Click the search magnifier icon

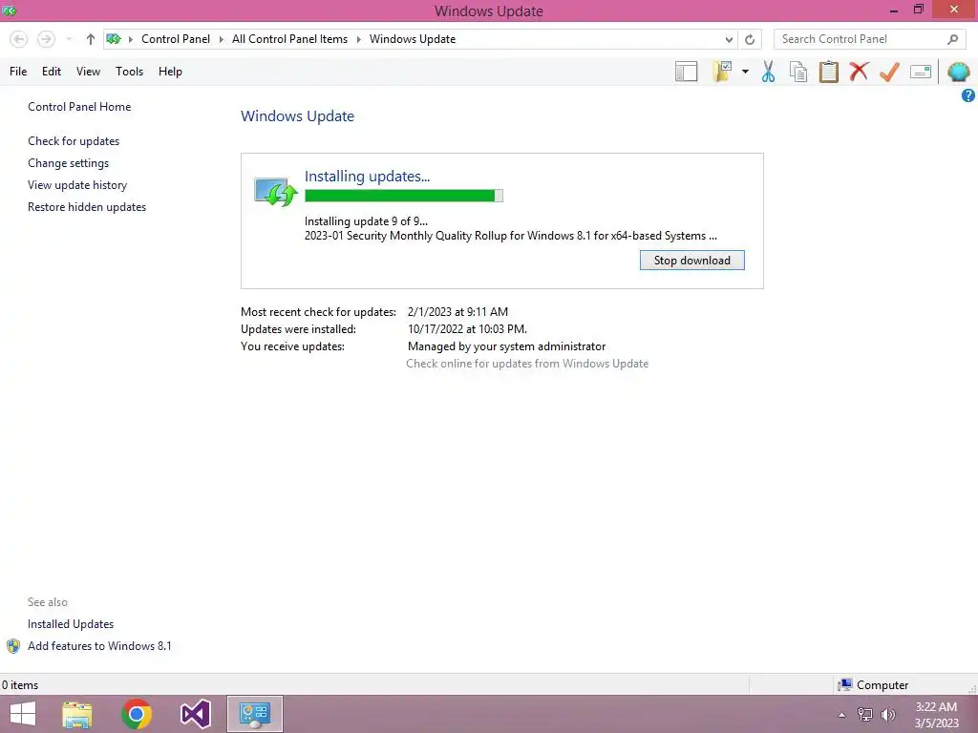coord(952,39)
